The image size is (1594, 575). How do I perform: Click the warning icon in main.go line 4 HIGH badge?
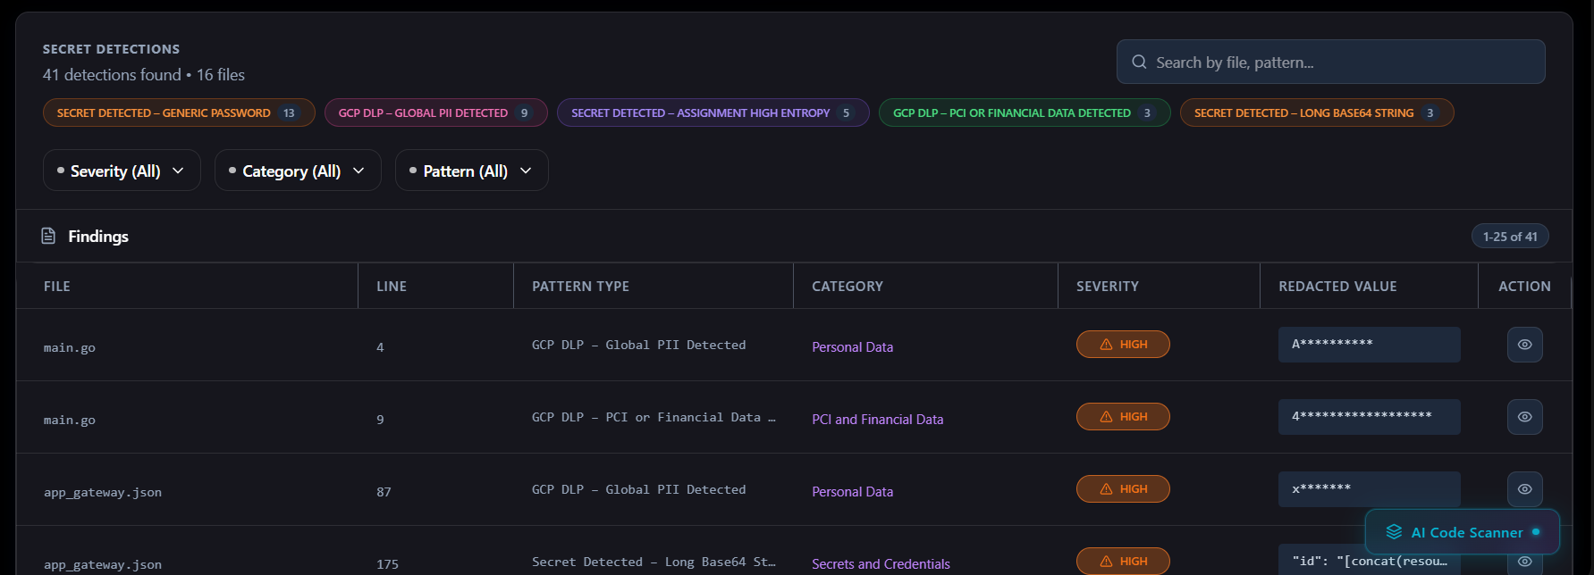1106,345
